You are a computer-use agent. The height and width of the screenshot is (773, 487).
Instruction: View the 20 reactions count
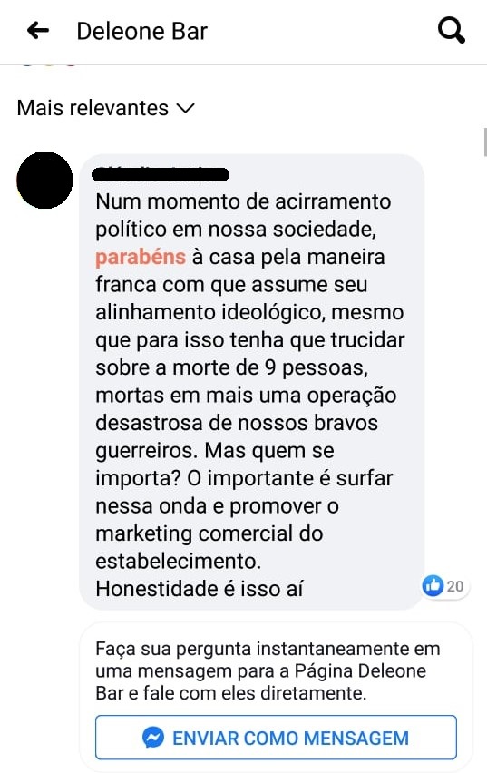[455, 586]
